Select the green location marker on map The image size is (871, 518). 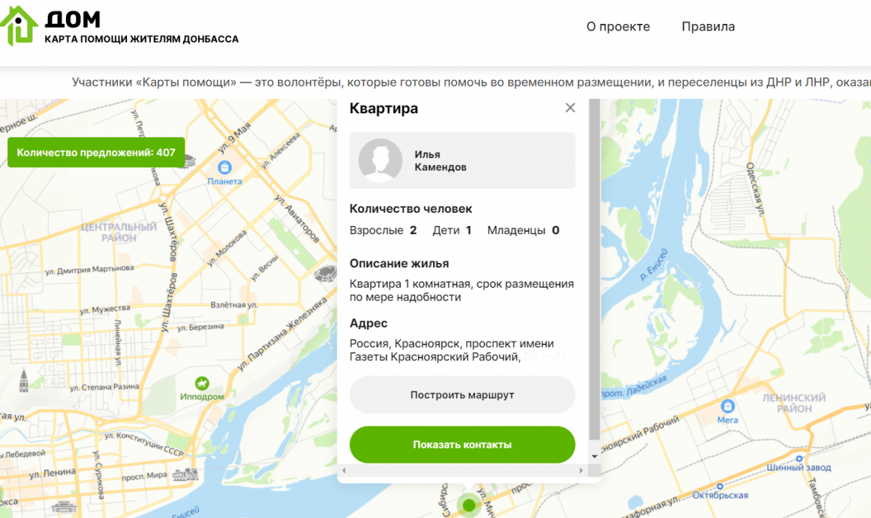(469, 504)
